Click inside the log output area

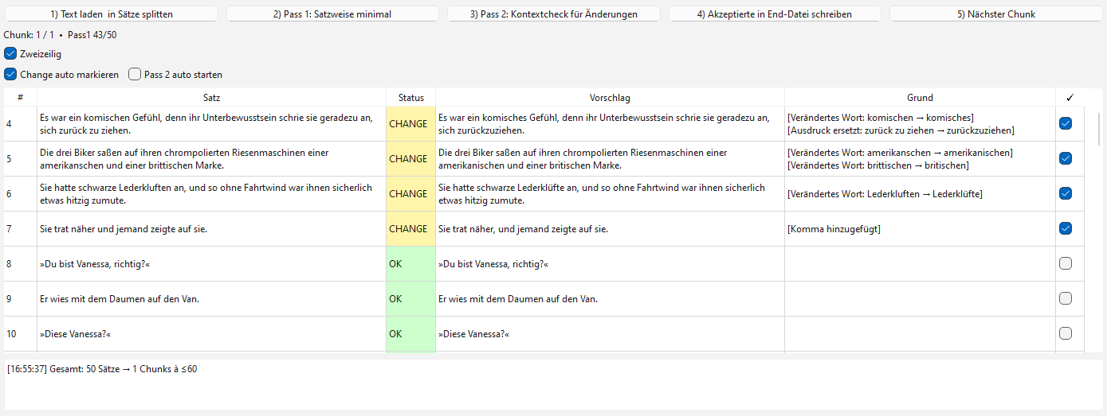pos(553,386)
